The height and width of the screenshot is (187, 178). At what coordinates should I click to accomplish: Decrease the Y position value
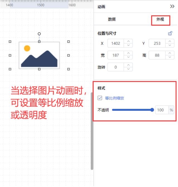[x=170, y=45]
